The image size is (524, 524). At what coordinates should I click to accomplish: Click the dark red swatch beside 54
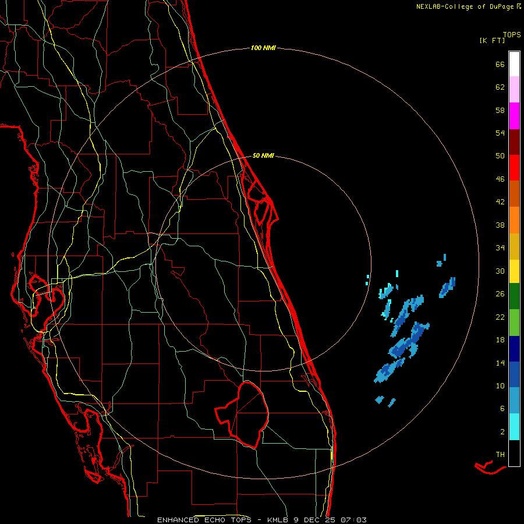click(514, 142)
